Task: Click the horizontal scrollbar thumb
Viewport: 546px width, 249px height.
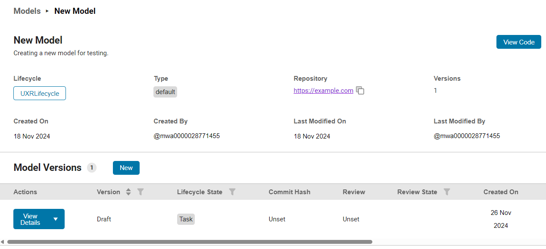Action: click(x=190, y=242)
